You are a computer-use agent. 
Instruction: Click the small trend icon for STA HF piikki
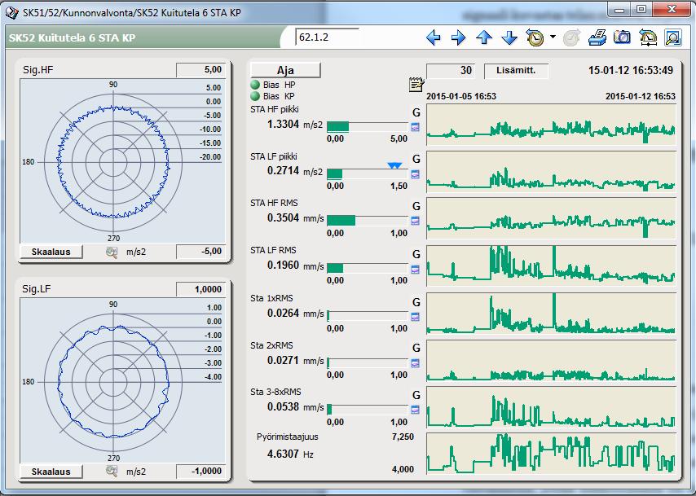[415, 127]
